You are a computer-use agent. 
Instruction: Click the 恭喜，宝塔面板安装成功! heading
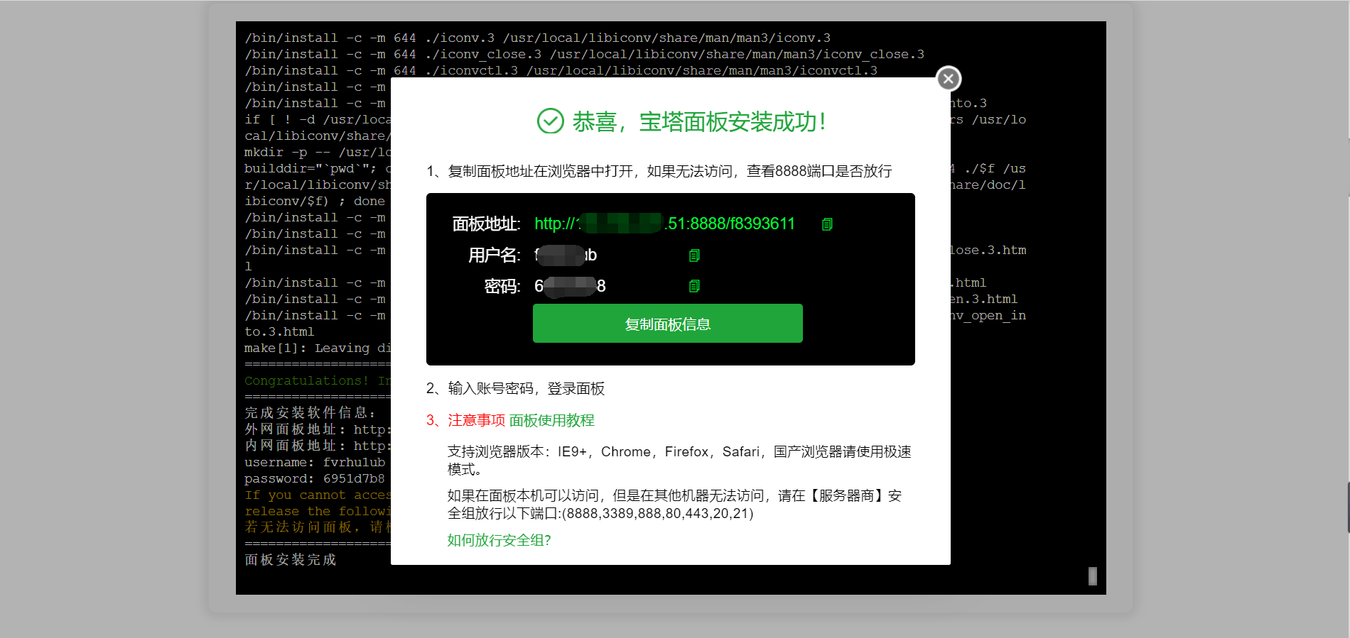pyautogui.click(x=699, y=121)
